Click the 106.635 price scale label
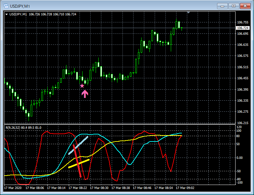This screenshot has height=195, width=254. point(243,44)
